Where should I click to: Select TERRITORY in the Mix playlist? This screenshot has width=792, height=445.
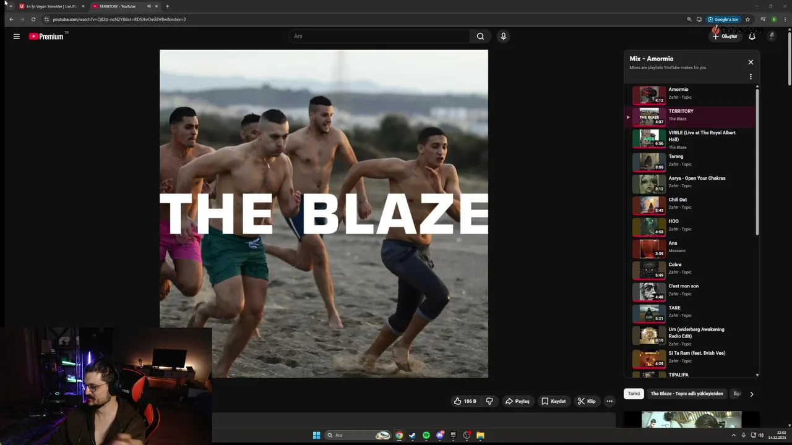pos(690,116)
